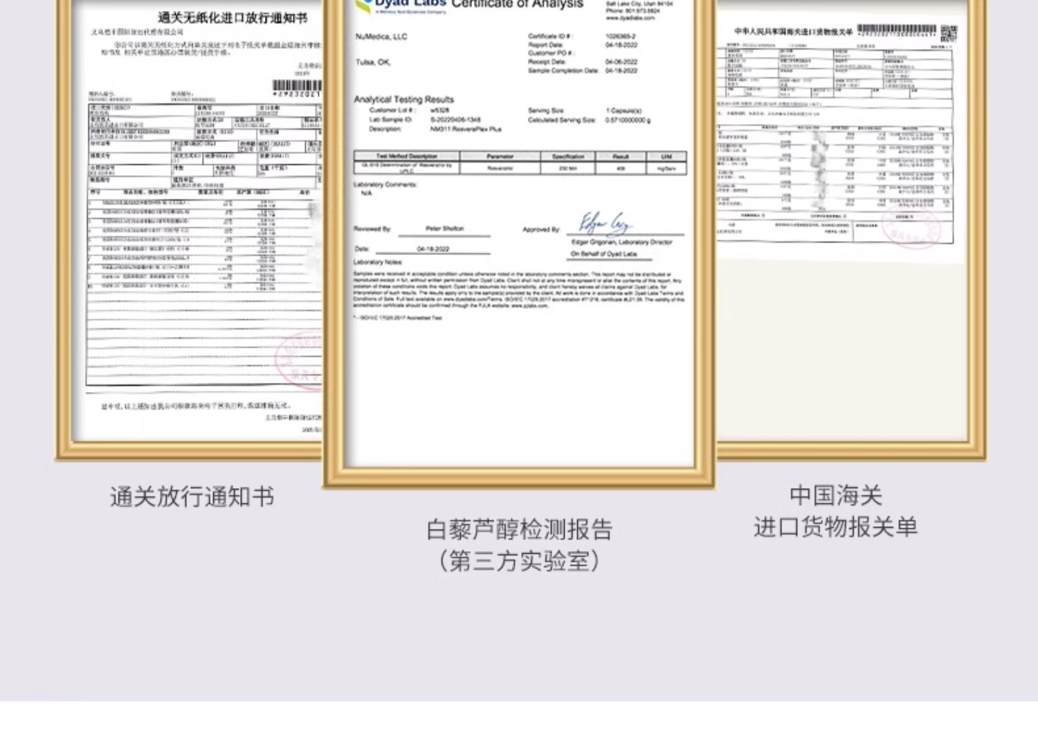Select the caption 中国海关
The image size is (1038, 729).
pos(836,495)
